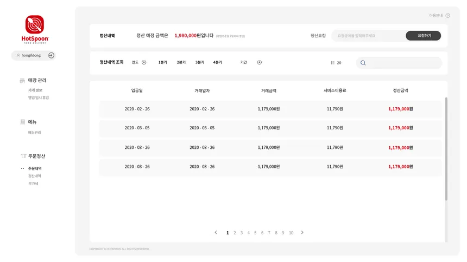Screen dimensions: 467x262
Task: Filter by 3분기 quarter
Action: [x=199, y=62]
